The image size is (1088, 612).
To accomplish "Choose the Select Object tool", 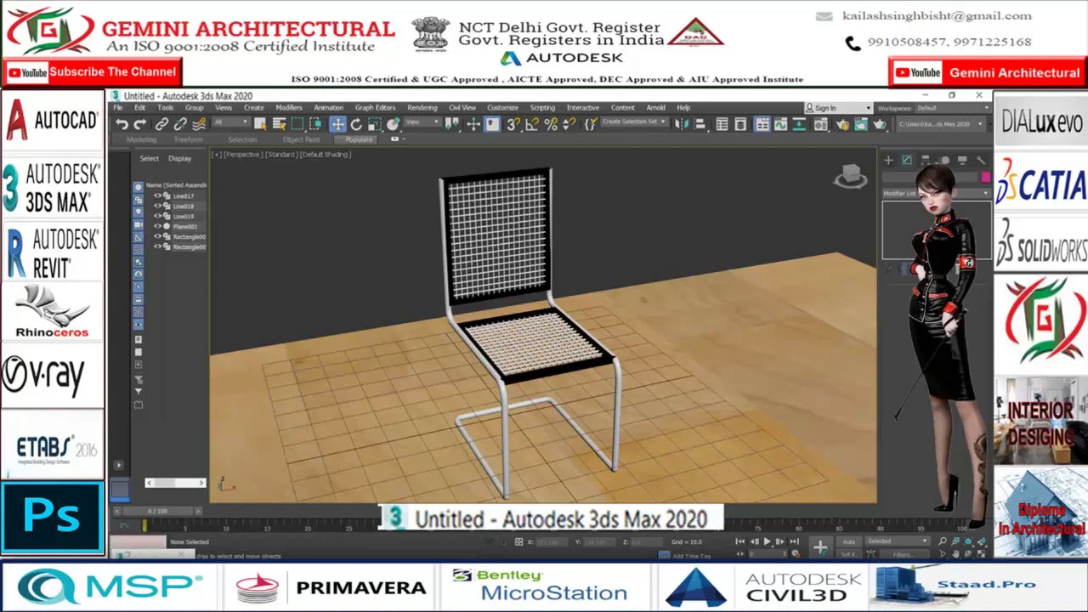I will point(260,125).
